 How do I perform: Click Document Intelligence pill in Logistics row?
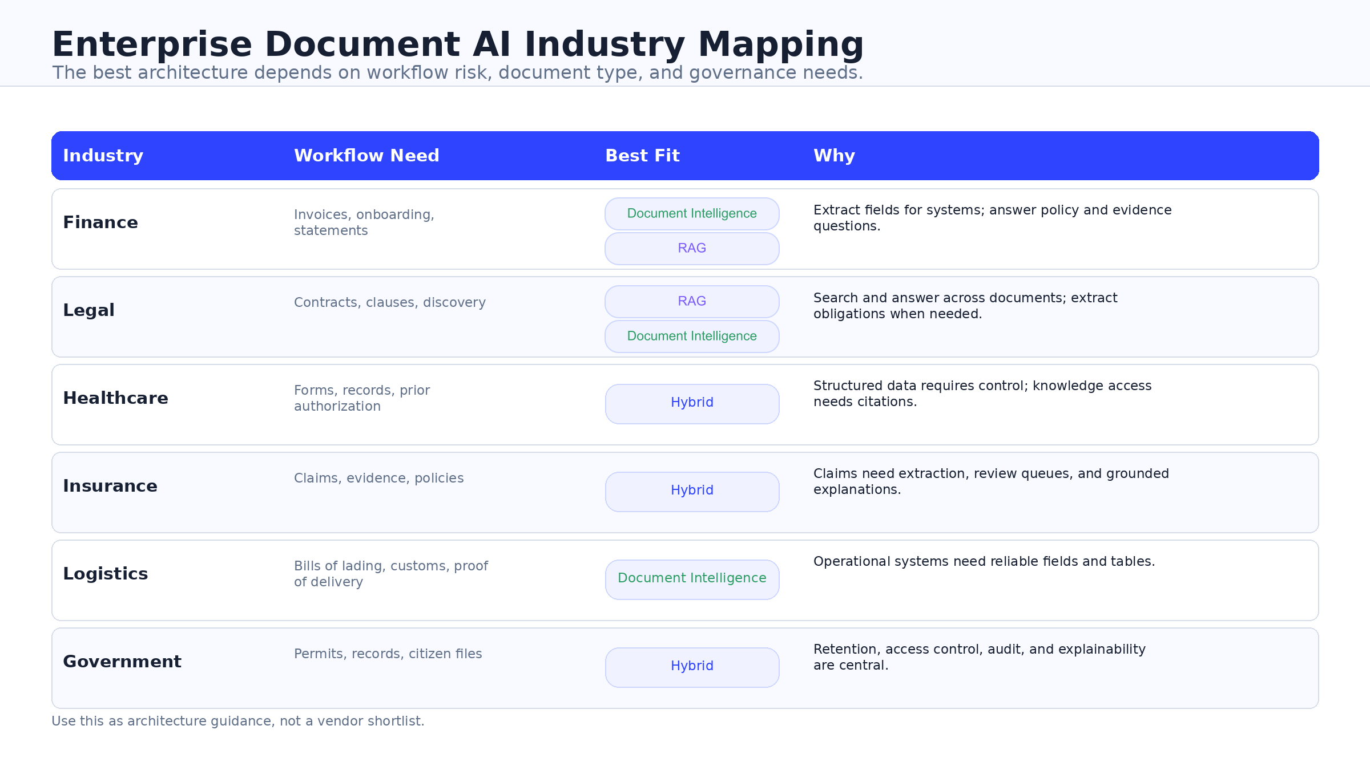click(692, 579)
